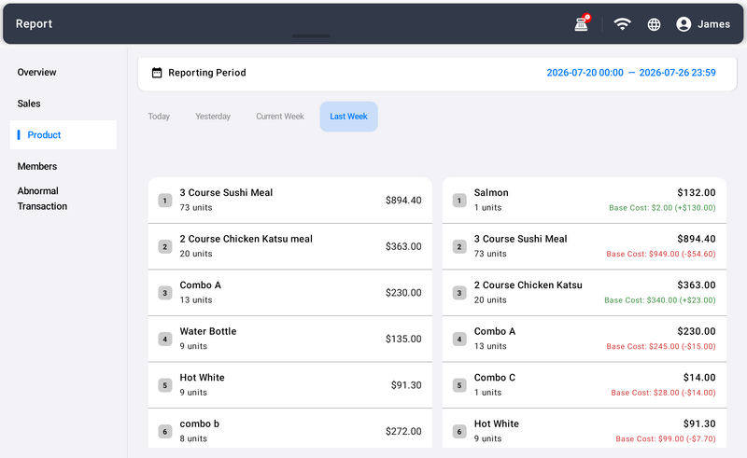Select the Combo C row

585,384
